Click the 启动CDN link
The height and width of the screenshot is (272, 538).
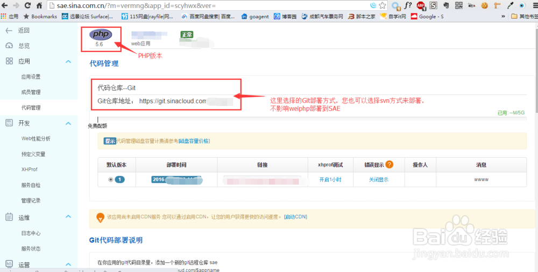tap(295, 217)
